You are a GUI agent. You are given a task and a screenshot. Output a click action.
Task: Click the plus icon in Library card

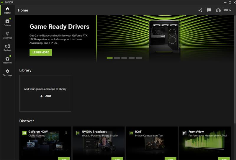pyautogui.click(x=41, y=96)
